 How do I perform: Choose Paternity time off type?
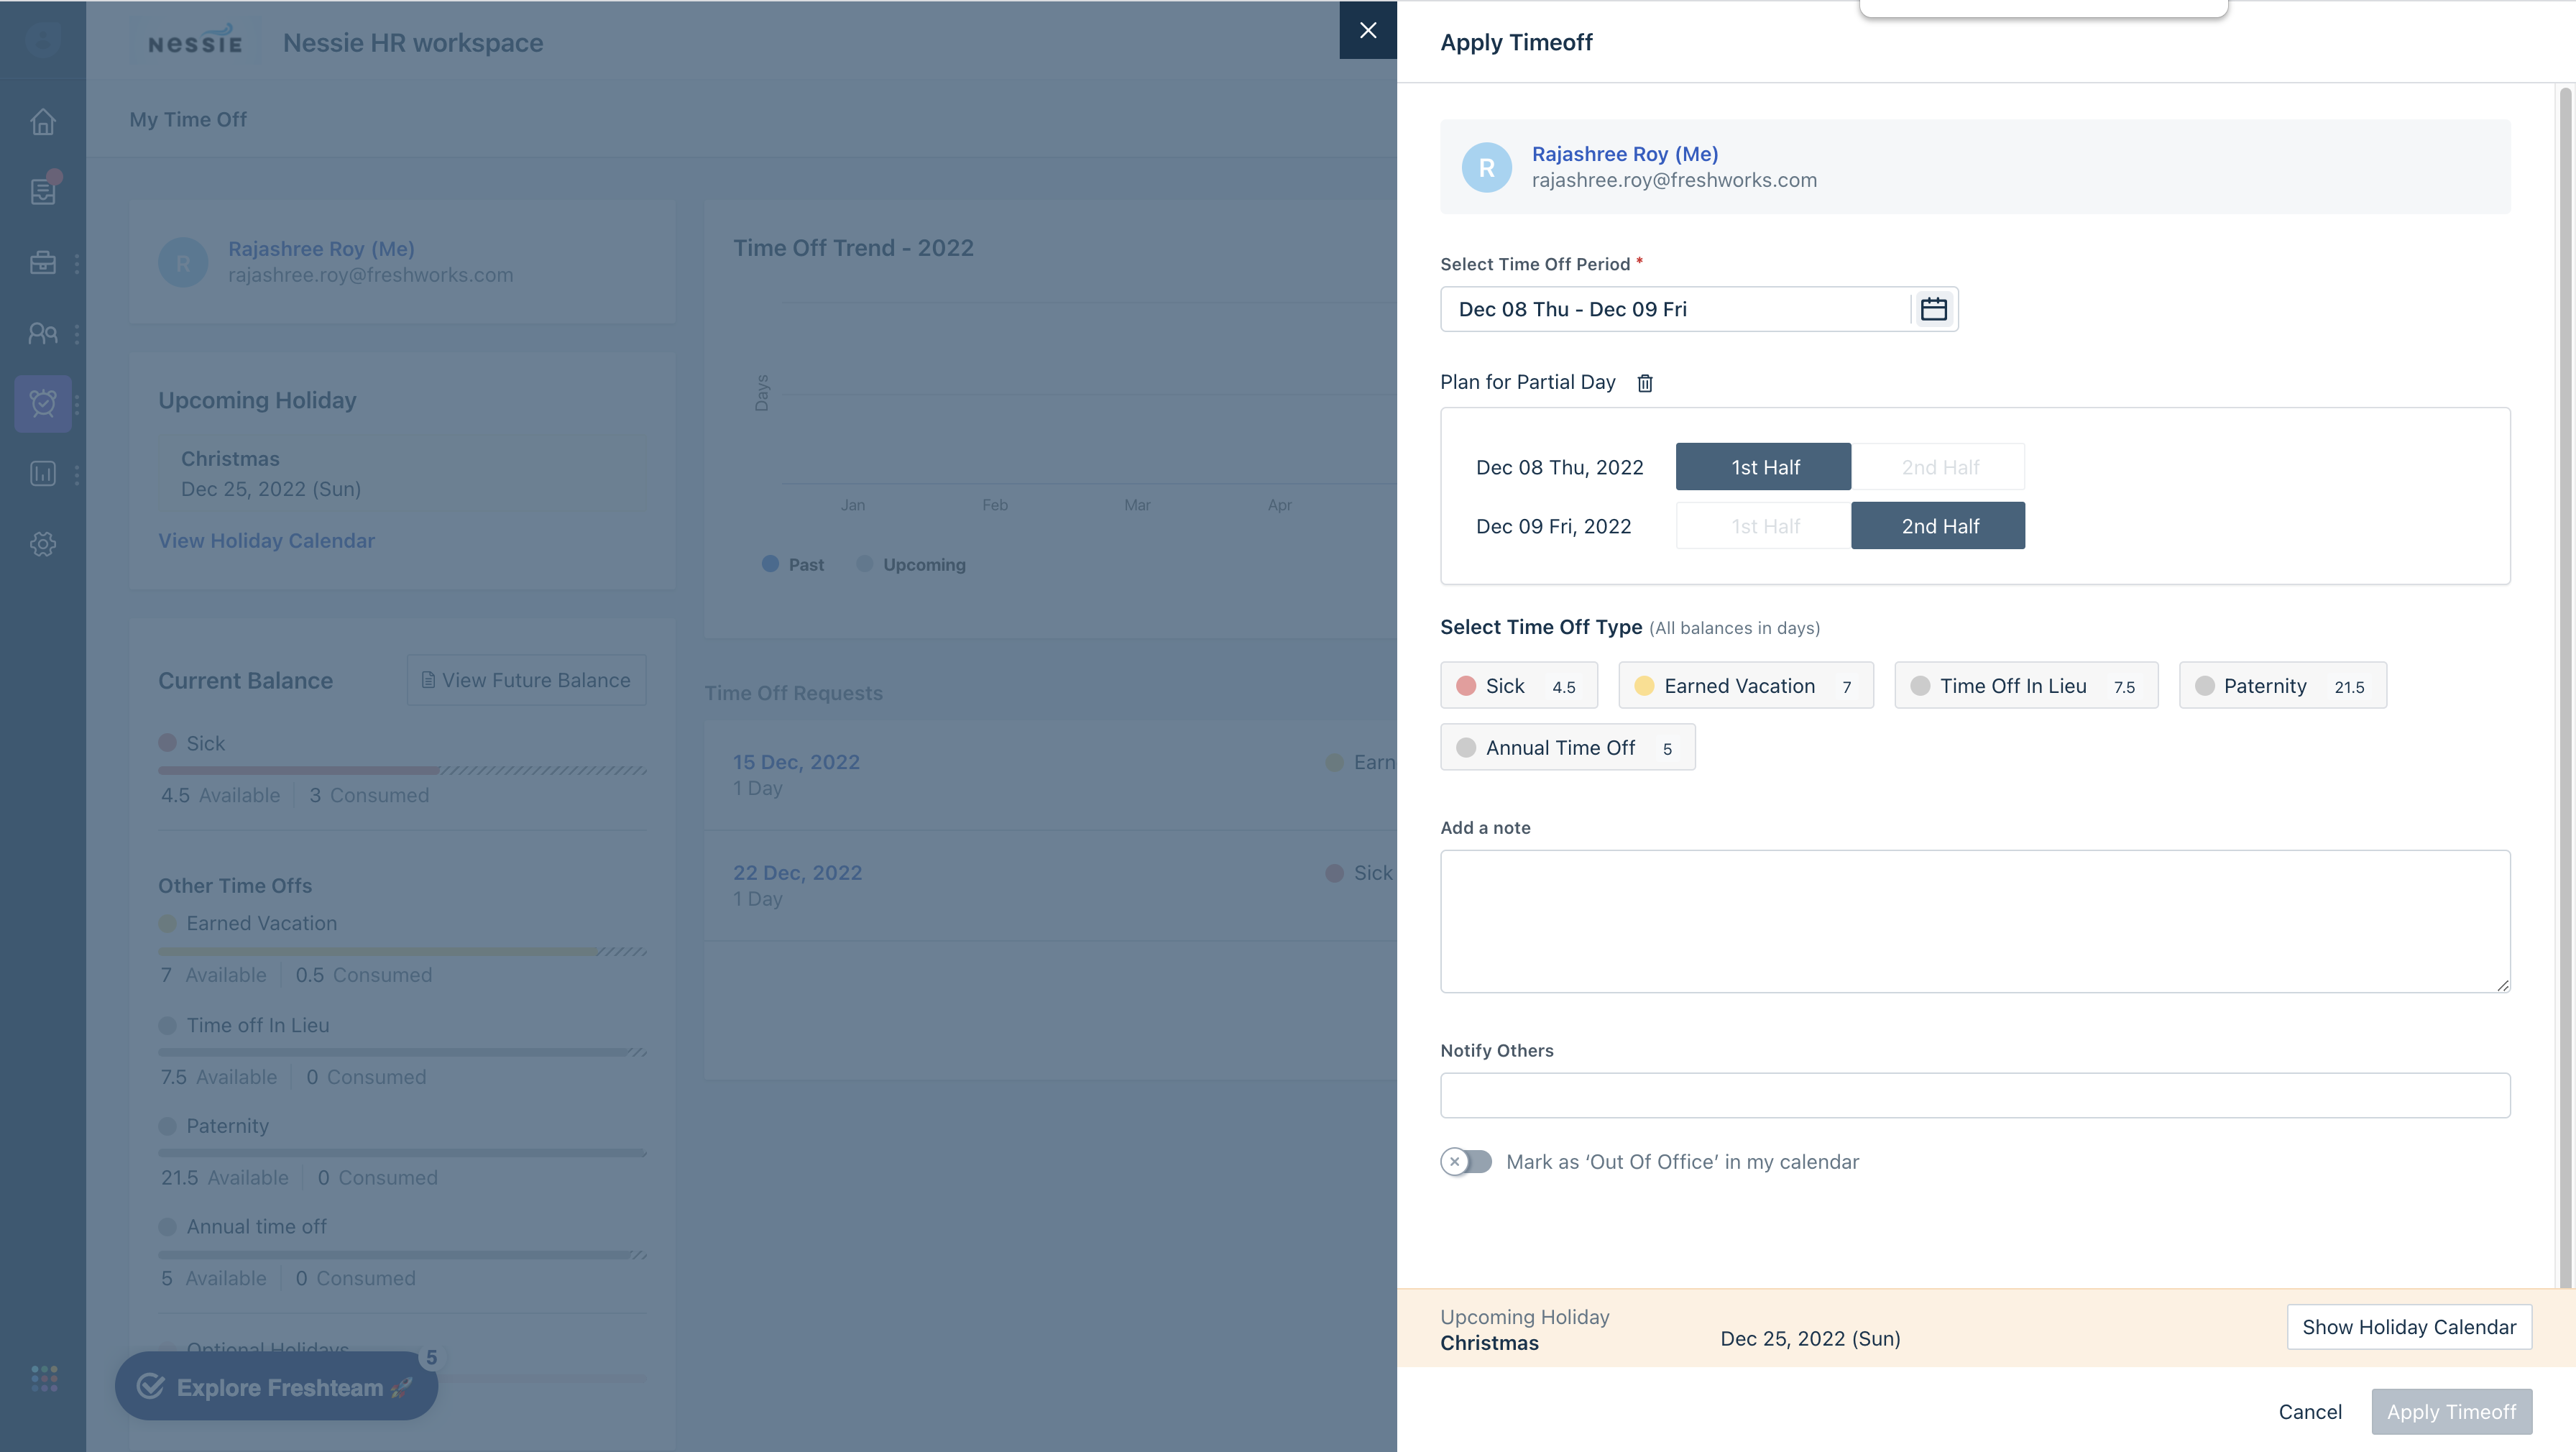click(2282, 686)
